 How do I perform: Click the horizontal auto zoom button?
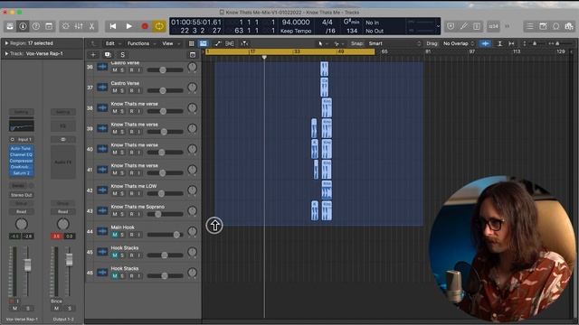pos(511,43)
